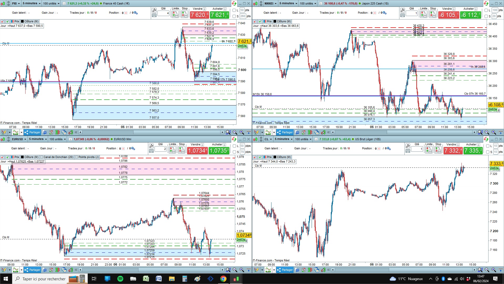This screenshot has height=284, width=504.
Task: Click Partager button in CL chart toolbar
Action: [285, 270]
